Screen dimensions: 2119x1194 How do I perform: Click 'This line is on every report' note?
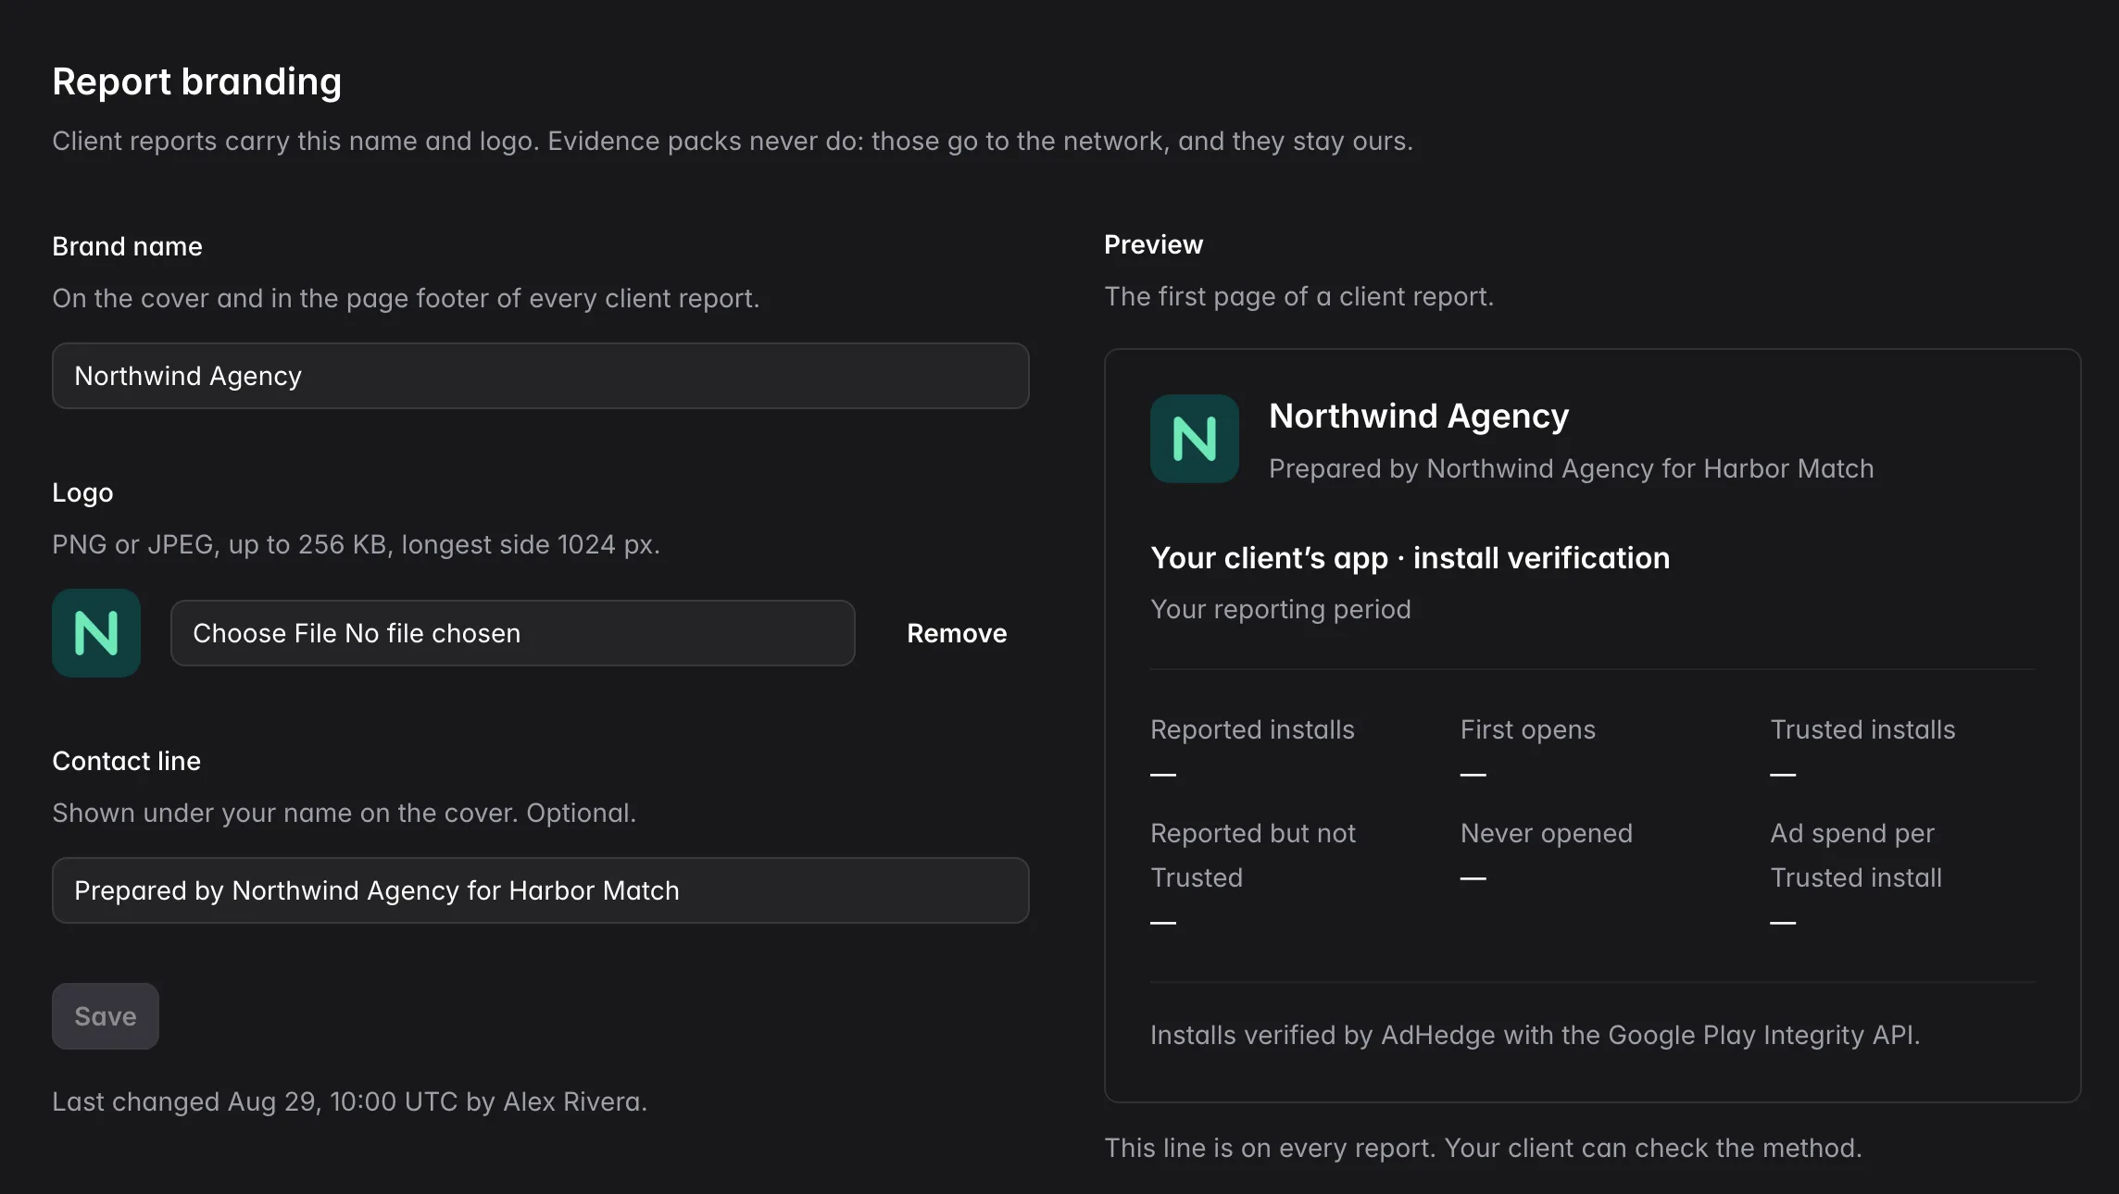coord(1484,1148)
